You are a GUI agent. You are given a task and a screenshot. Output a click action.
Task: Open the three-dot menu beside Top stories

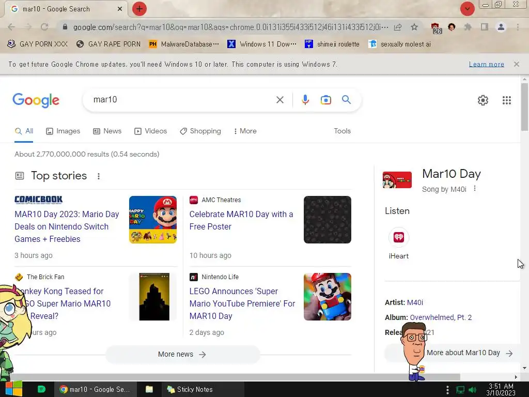99,176
